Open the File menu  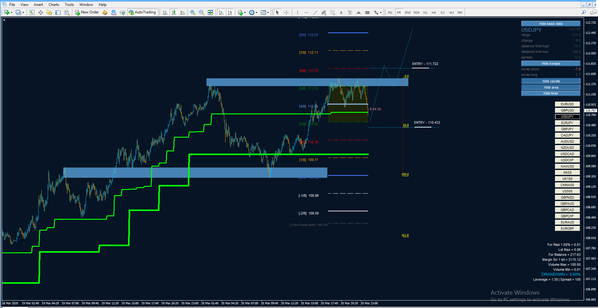pyautogui.click(x=12, y=5)
